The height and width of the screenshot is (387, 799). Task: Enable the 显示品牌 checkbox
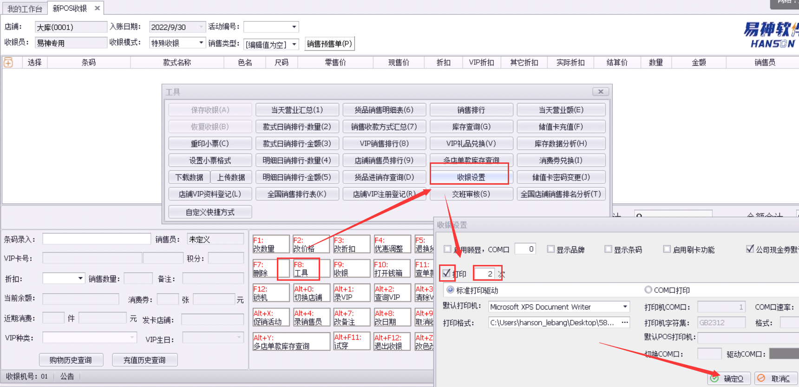551,249
